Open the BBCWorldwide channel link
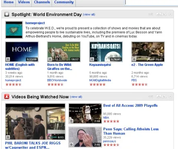Screen dimensions: 178x149 point(57,80)
